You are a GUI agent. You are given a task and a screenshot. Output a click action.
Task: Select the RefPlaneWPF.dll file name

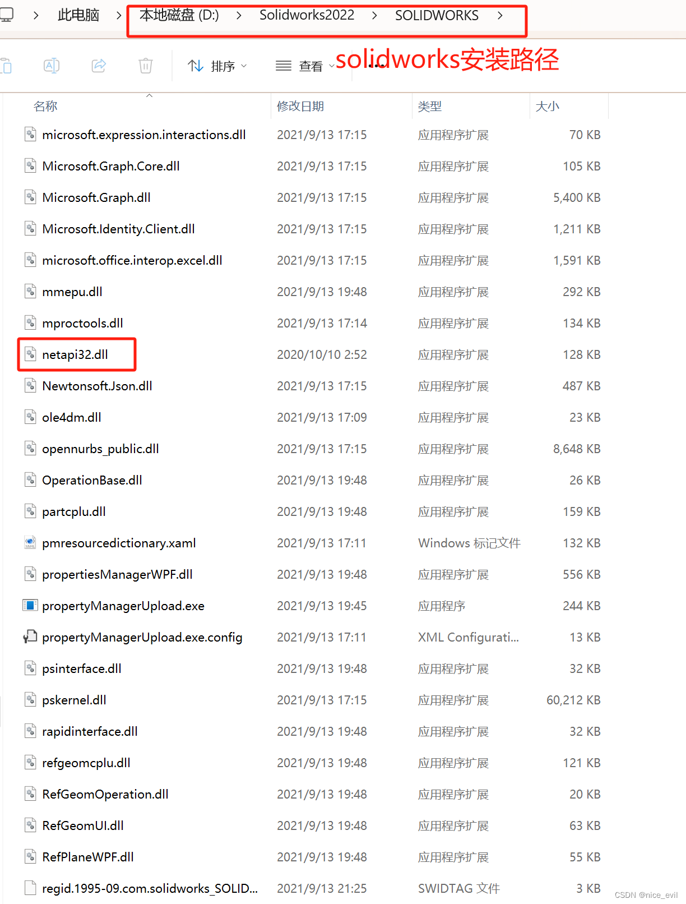(88, 857)
